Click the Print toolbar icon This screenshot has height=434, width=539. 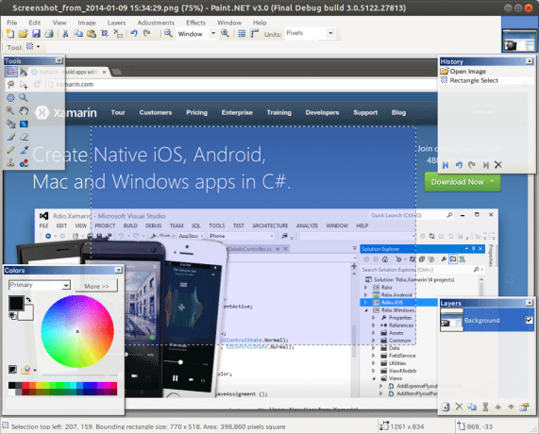pyautogui.click(x=49, y=34)
